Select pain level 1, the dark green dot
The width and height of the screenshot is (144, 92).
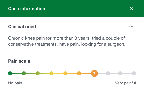pos(10,73)
